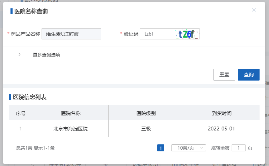
Task: Select the 北京市海淀医院 cell
Action: [71, 129]
